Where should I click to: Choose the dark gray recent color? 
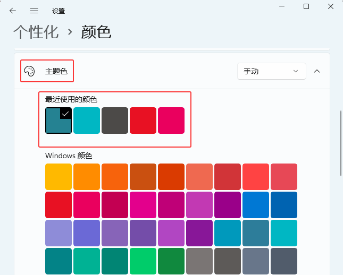point(115,121)
